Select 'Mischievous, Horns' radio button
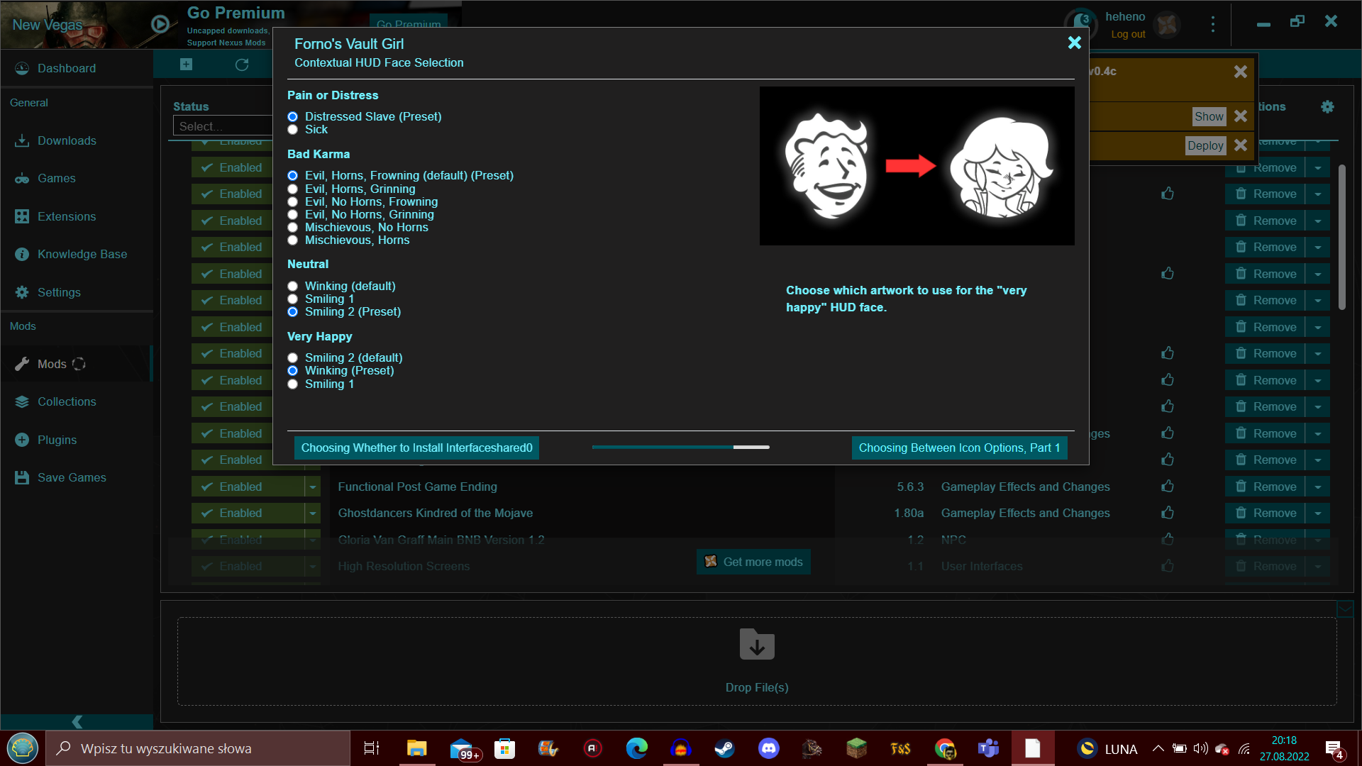 point(292,240)
